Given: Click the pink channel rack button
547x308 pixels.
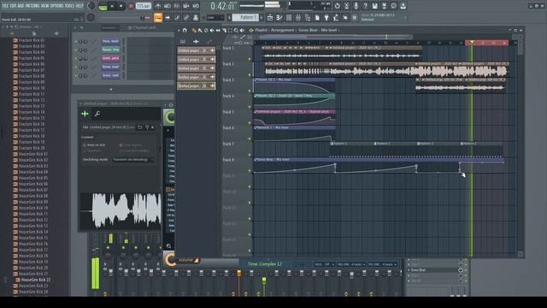Looking at the screenshot, I should 110,58.
